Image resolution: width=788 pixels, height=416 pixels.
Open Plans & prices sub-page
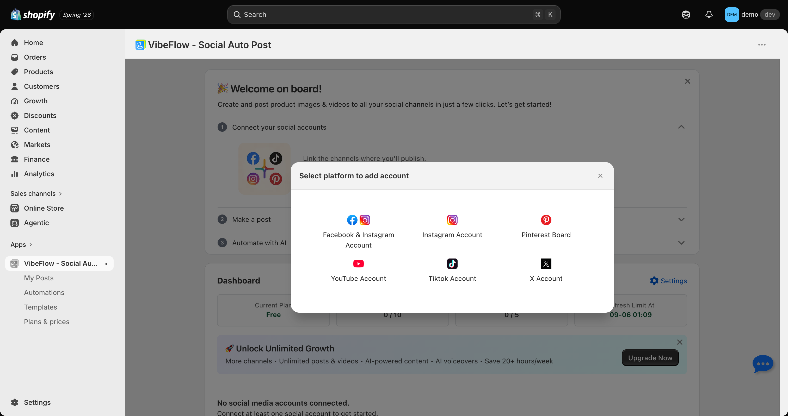46,322
